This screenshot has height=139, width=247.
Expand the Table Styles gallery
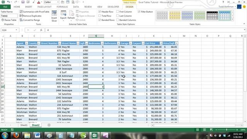(232, 19)
